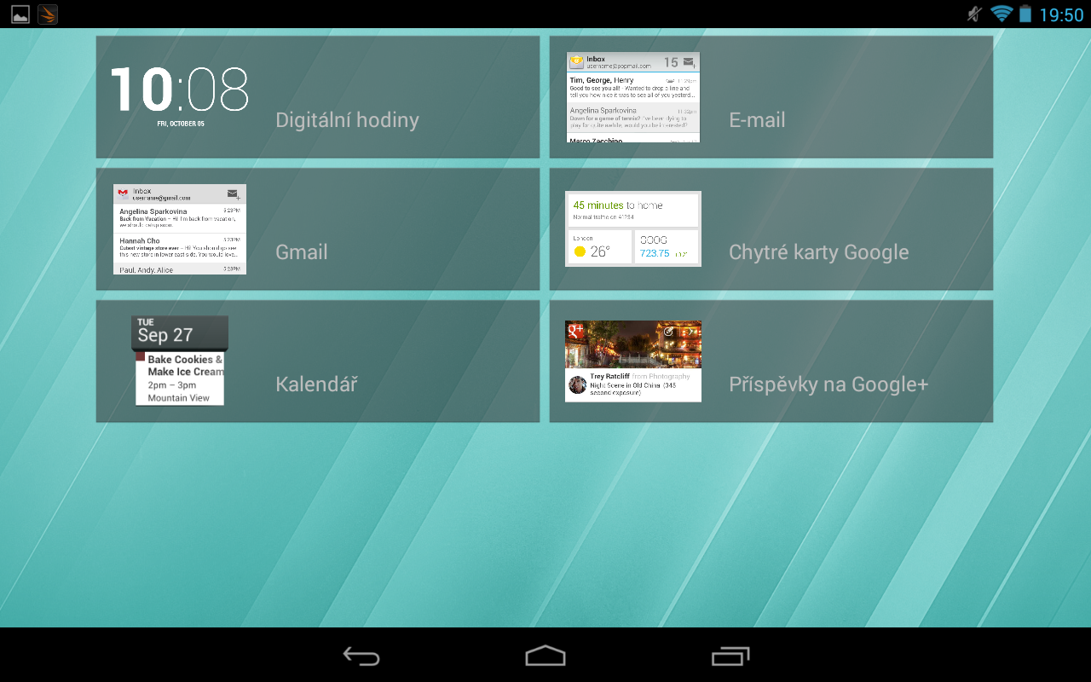Tap the Back navigation button
The image size is (1091, 682).
pos(361,656)
